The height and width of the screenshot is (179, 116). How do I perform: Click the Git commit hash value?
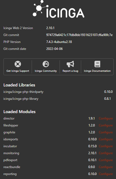point(80,35)
